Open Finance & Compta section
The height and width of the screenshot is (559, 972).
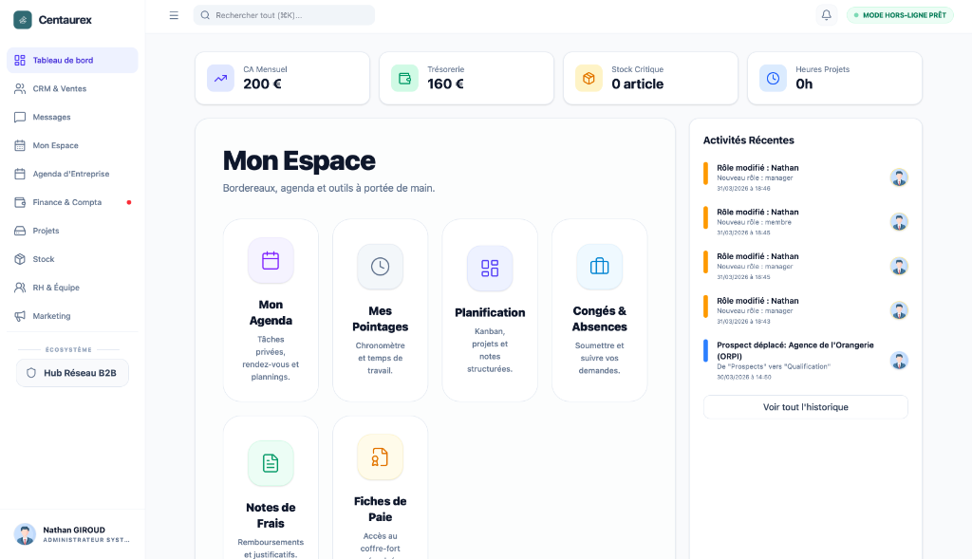pos(72,202)
